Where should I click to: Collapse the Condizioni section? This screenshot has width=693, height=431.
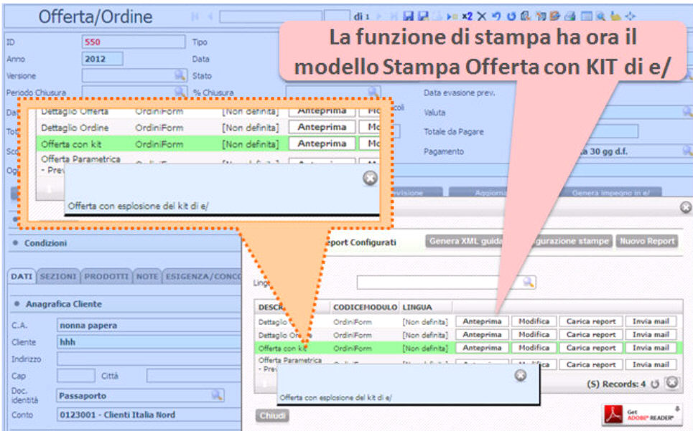click(15, 243)
